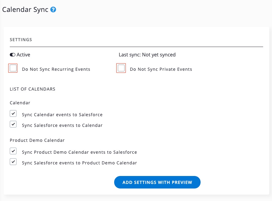The image size is (272, 201).
Task: Open the Calendar Sync help icon
Action: pyautogui.click(x=53, y=10)
